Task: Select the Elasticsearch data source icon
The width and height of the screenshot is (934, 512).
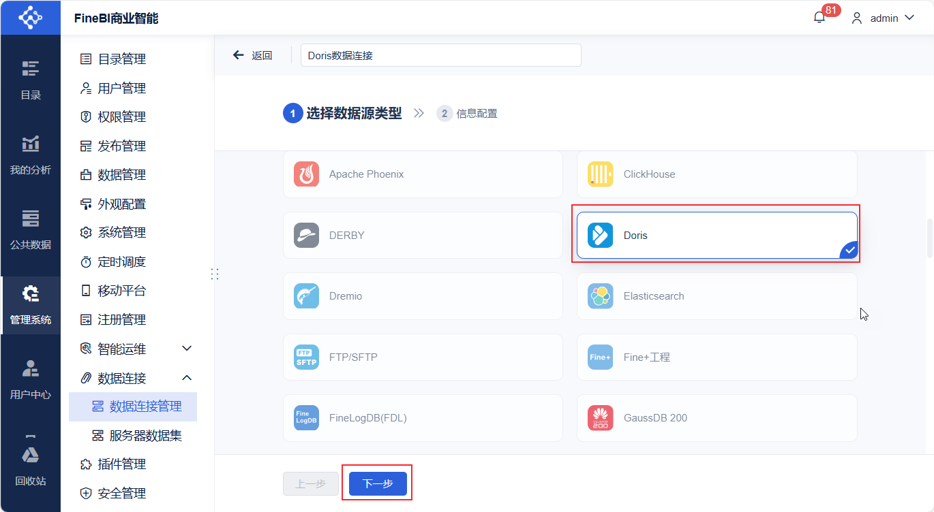Action: coord(600,296)
